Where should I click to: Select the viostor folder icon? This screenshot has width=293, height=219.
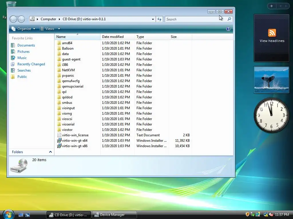59,130
